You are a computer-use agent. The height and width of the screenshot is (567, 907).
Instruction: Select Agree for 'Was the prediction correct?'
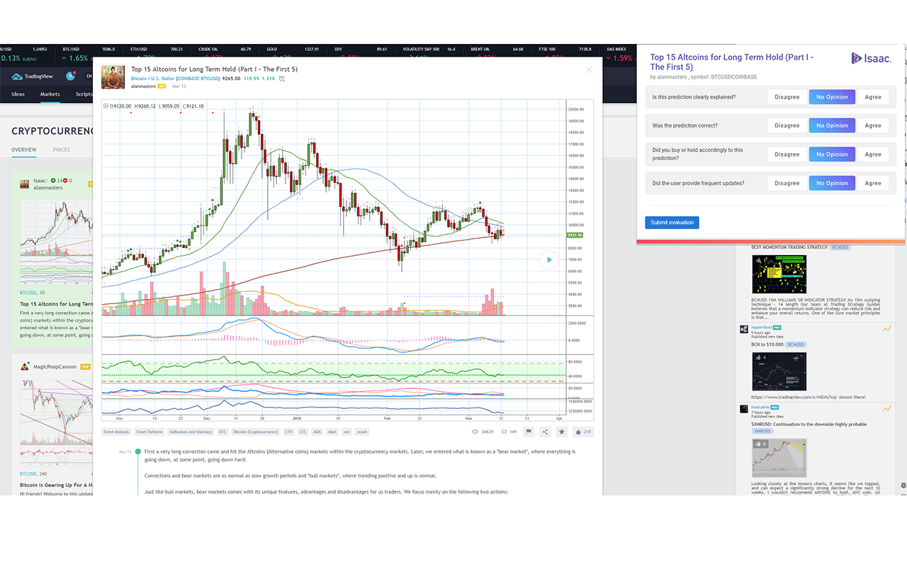(x=873, y=125)
